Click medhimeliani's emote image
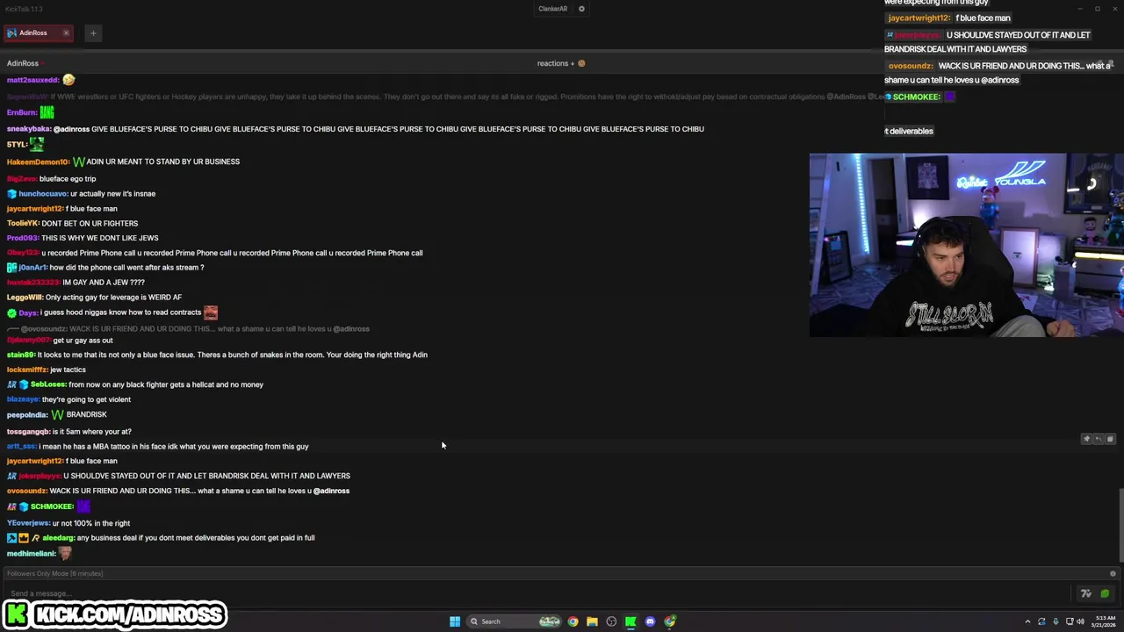This screenshot has height=632, width=1124. (x=65, y=554)
